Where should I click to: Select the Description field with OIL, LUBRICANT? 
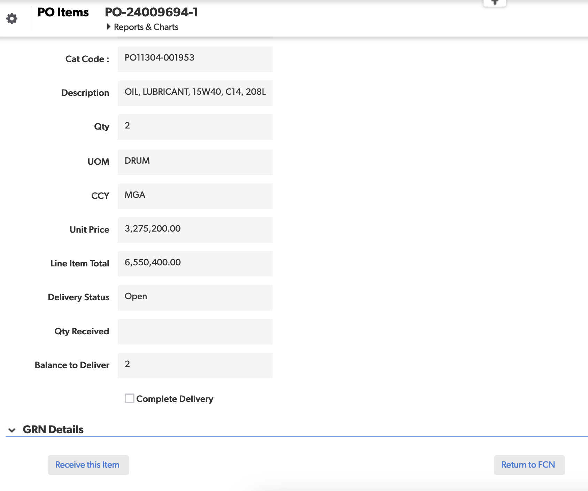195,93
